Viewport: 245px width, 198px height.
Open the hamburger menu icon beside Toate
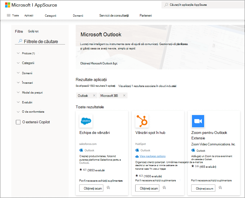point(9,15)
